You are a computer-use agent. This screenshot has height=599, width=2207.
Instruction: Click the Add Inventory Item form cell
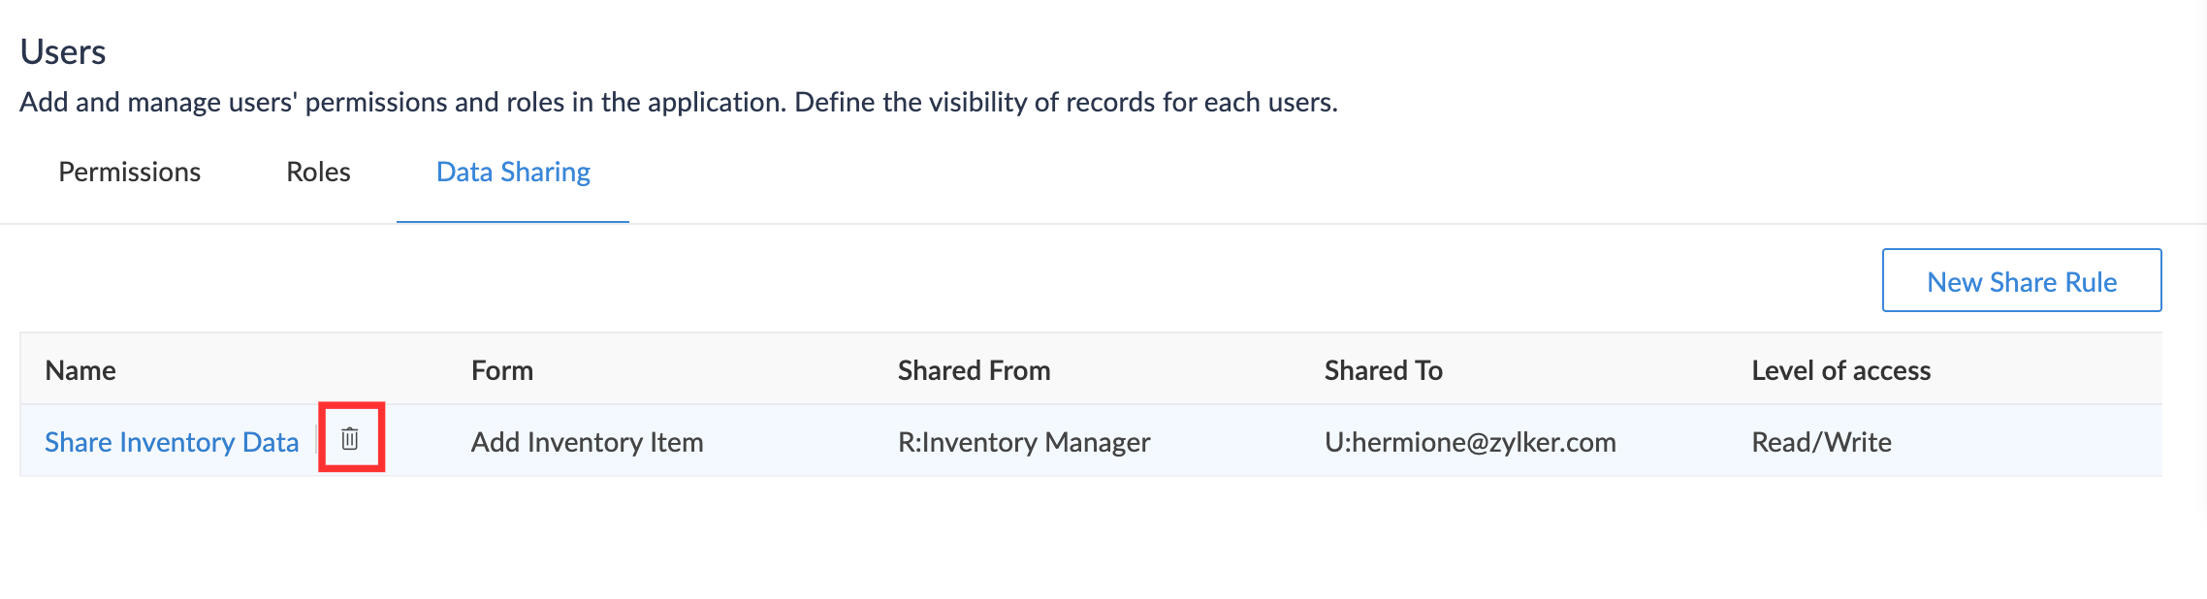point(587,442)
